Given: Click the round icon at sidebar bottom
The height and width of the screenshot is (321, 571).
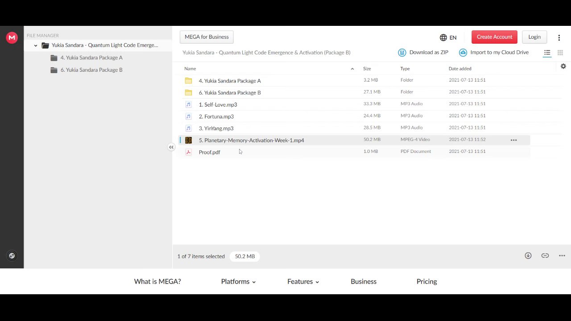Looking at the screenshot, I should (12, 255).
